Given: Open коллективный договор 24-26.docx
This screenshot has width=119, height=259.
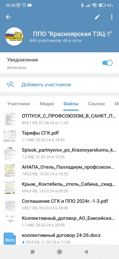Looking at the screenshot, I should coord(59,237).
